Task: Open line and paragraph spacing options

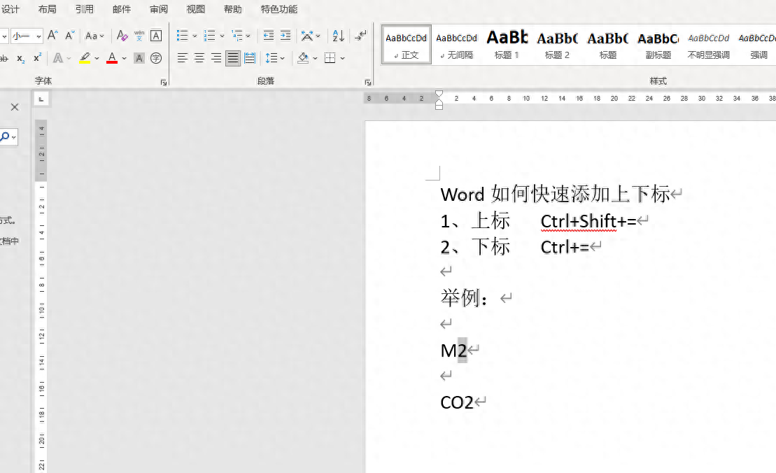Action: 275,58
